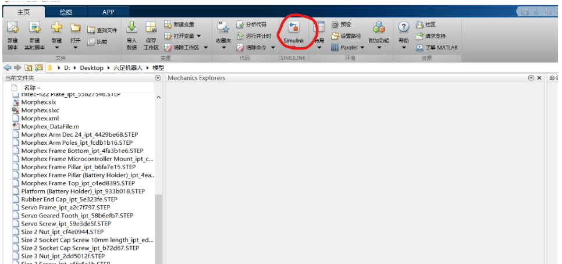Click Set Path (设置路径)
Viewport: 562px width, 264px height.
point(346,36)
